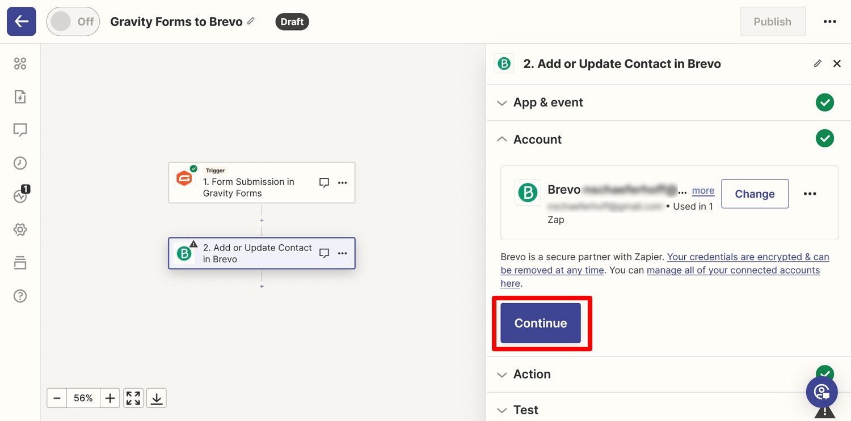Fit the canvas to view
851x421 pixels.
(133, 398)
